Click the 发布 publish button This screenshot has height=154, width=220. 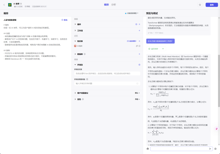[212, 5]
